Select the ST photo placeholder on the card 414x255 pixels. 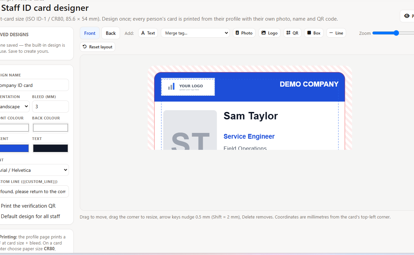pos(190,130)
